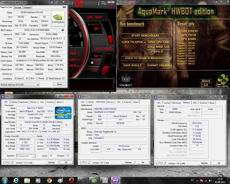Click the Intel Core i7 logo in CPU-Z
Screen dimensions: 230x184
click(x=63, y=113)
